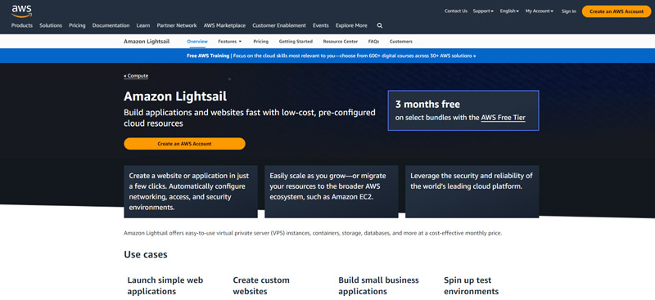Click the AWS logo
Viewport: 655px width, 300px height.
click(x=22, y=11)
